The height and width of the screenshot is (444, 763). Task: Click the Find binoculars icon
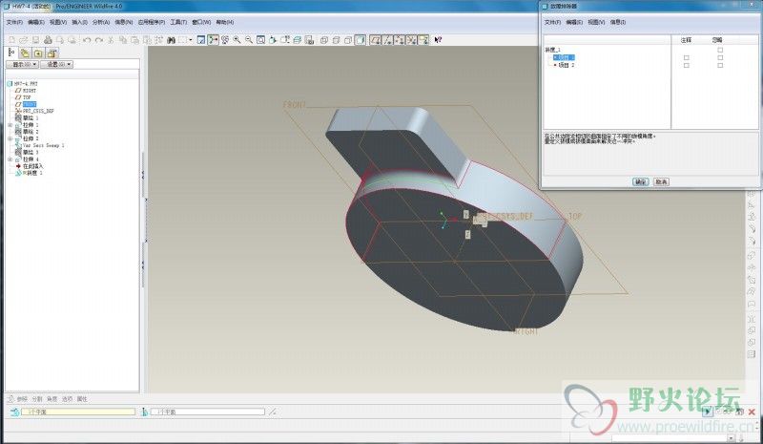click(171, 40)
